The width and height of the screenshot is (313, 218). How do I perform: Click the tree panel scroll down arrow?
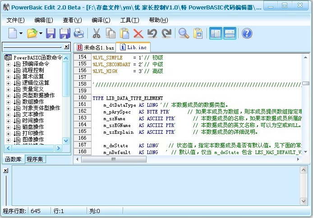point(66,141)
